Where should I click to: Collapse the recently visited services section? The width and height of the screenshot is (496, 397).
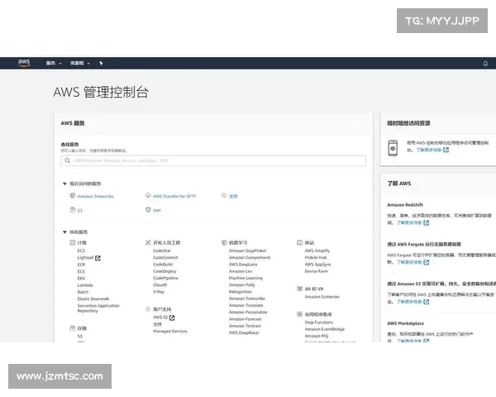(x=64, y=184)
